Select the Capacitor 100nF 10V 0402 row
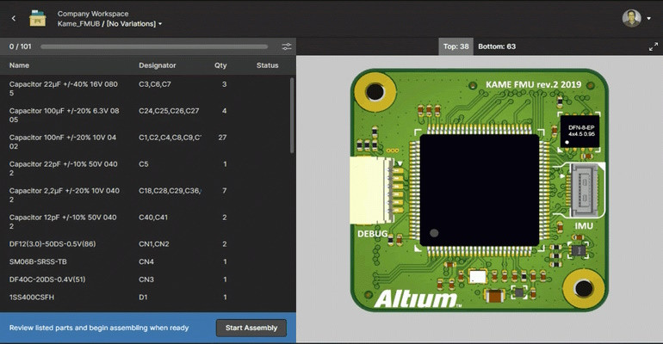Screen dimensions: 663x344 (x=145, y=142)
